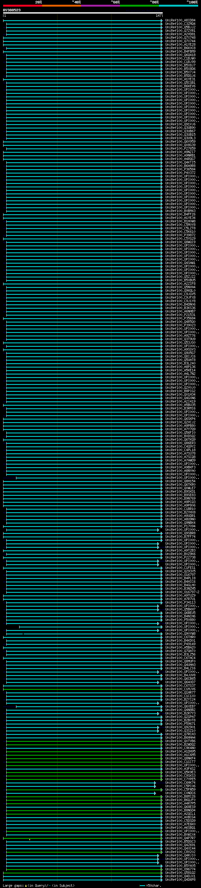Select hit UniRef100_P36584

180,169
